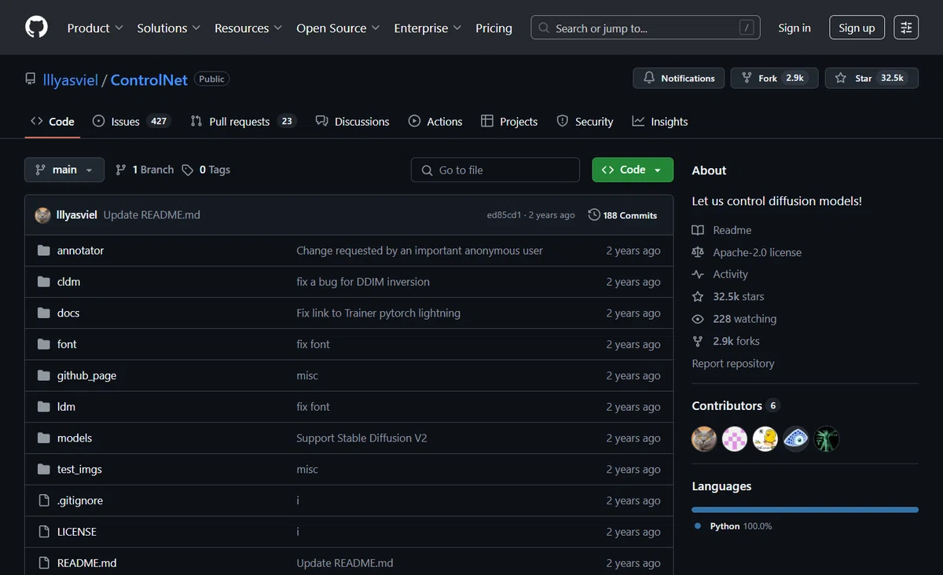Click the Activity pulse icon
This screenshot has width=943, height=575.
pyautogui.click(x=698, y=274)
